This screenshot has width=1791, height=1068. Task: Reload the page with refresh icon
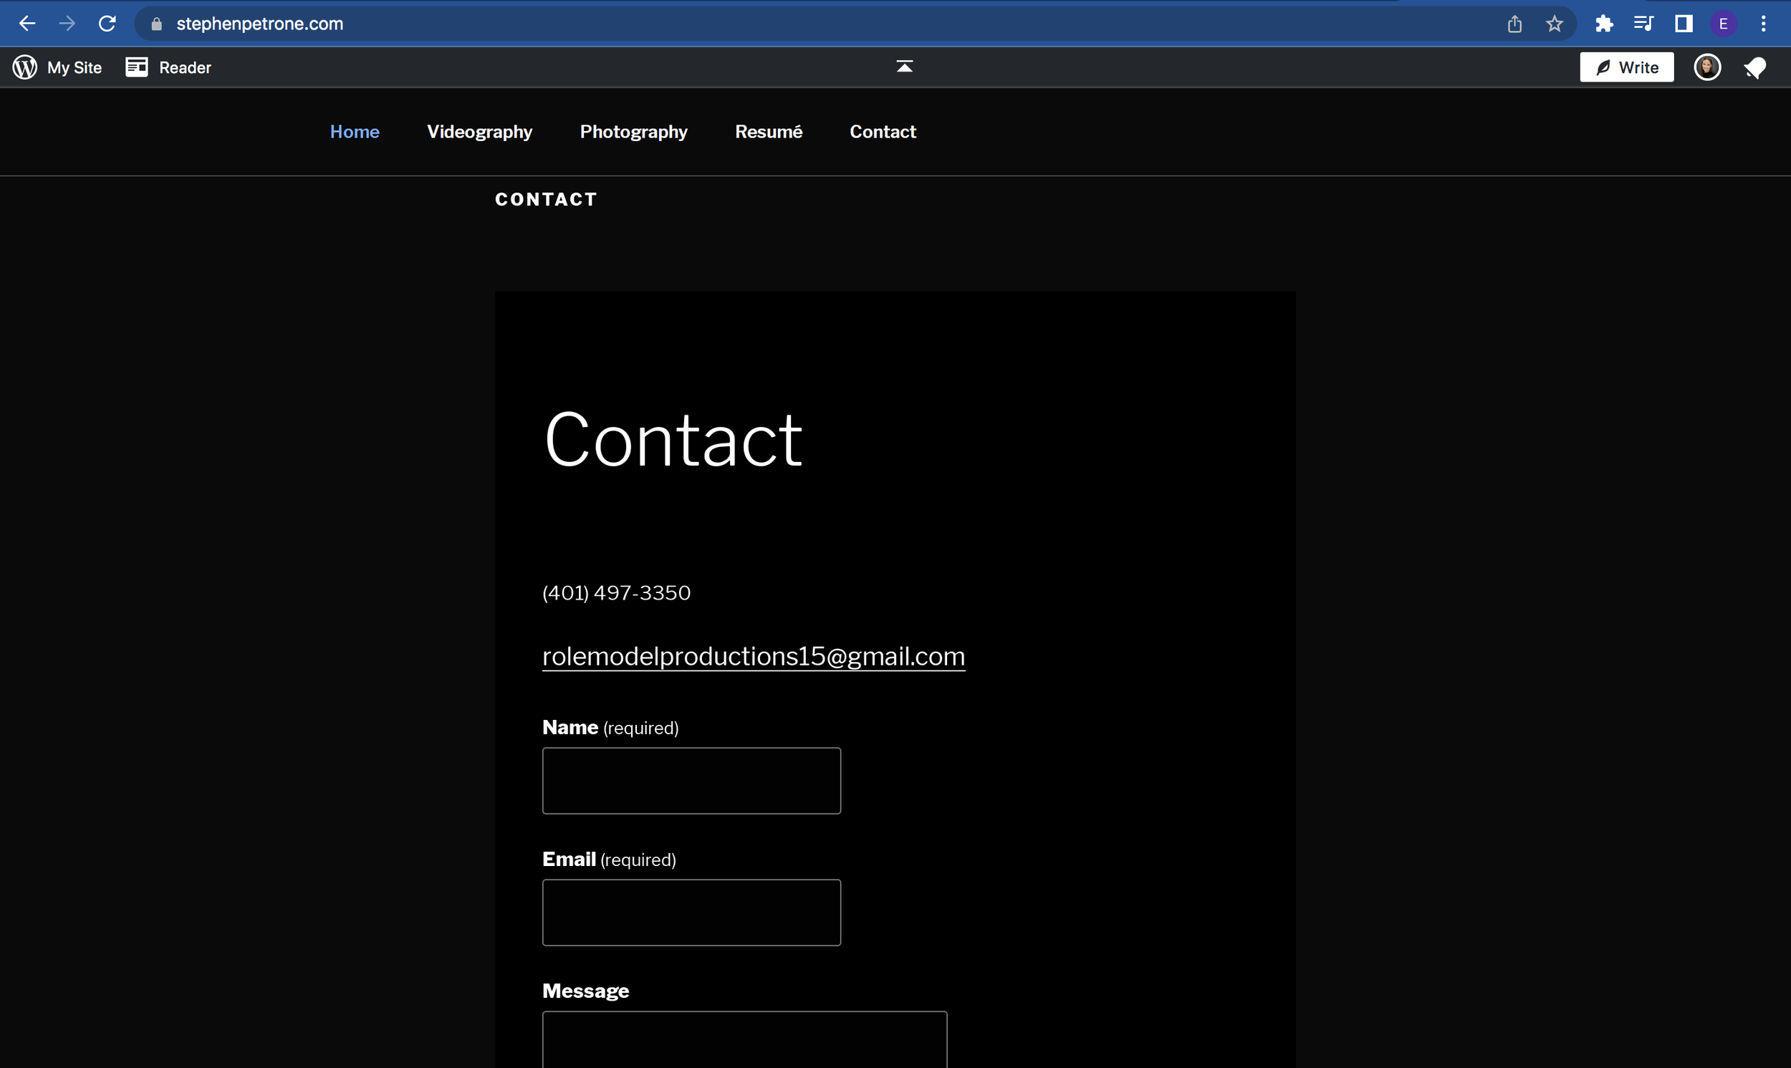[107, 24]
